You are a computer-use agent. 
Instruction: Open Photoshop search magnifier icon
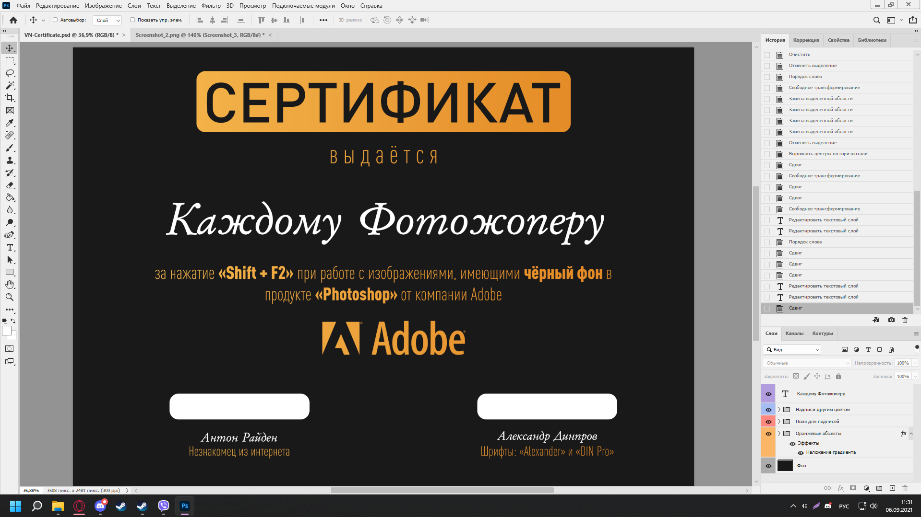tap(876, 20)
